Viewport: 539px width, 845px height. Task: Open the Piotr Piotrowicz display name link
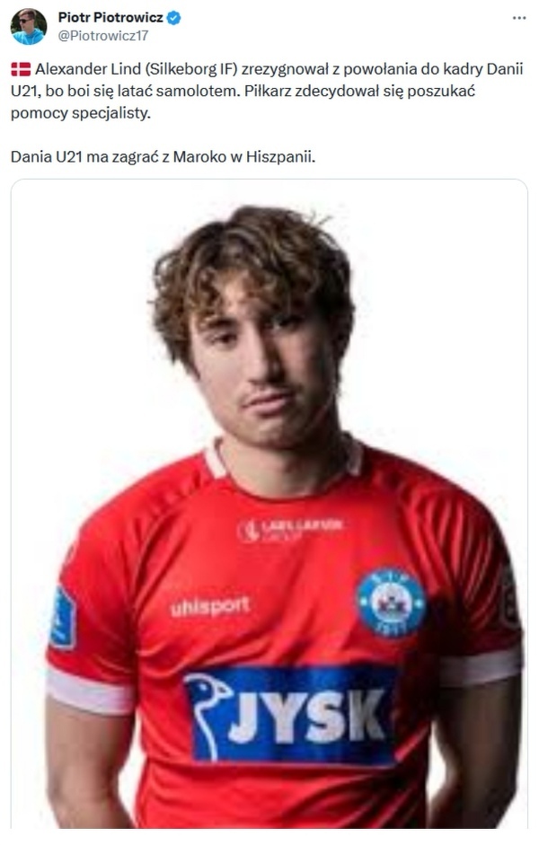(x=110, y=17)
